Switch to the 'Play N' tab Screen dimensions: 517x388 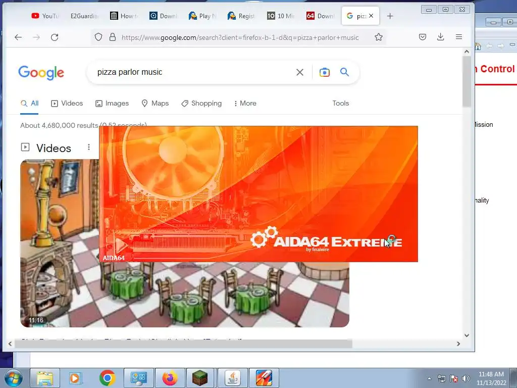pyautogui.click(x=202, y=16)
